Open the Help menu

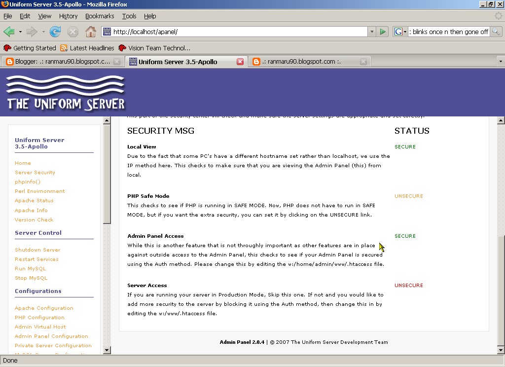tap(150, 16)
